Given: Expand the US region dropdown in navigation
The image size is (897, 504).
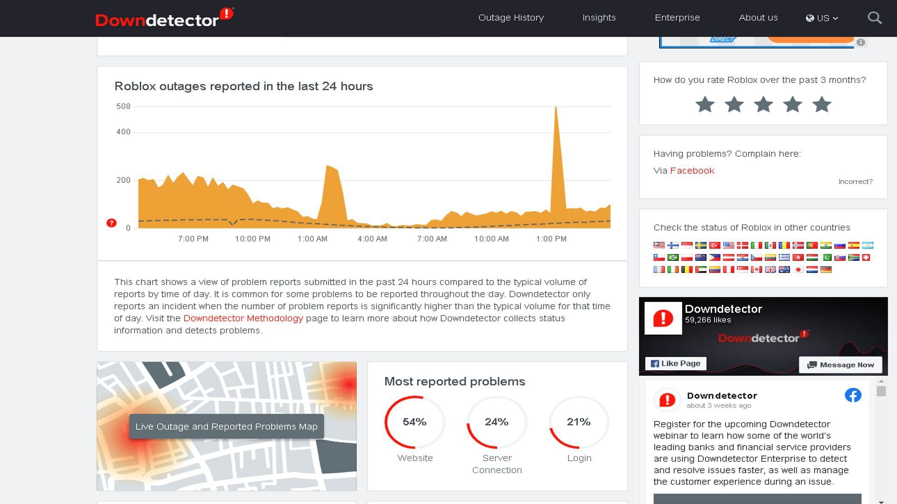Looking at the screenshot, I should (x=821, y=18).
